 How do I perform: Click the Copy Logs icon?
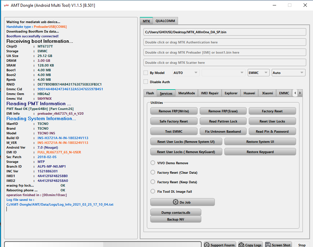(x=241, y=245)
